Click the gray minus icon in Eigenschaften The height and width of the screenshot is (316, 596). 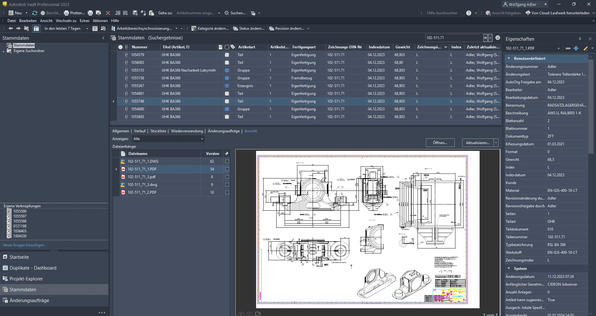click(568, 48)
